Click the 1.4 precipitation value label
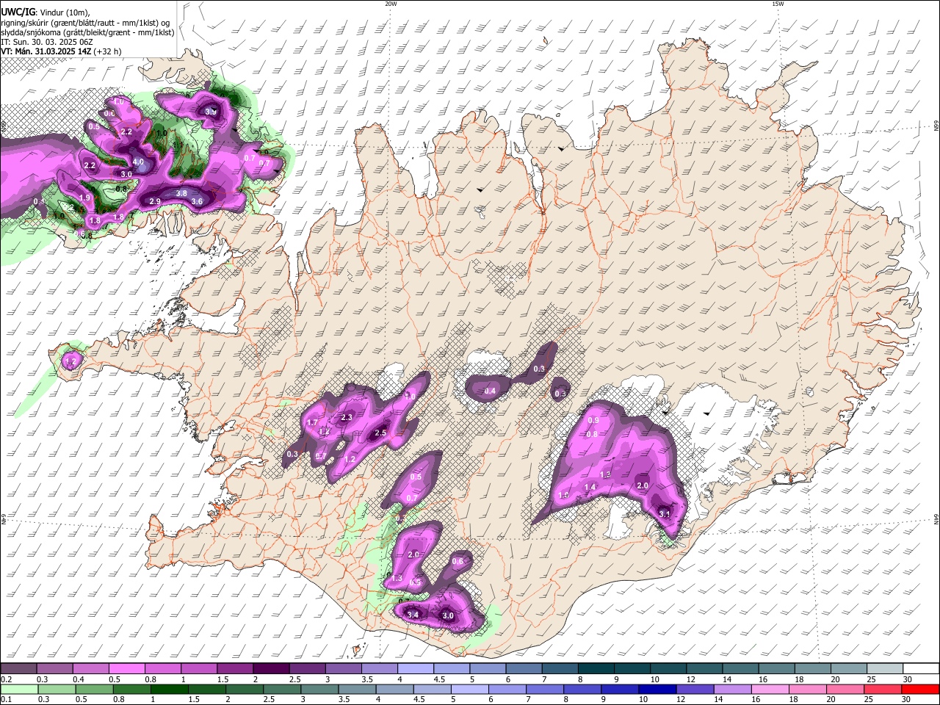The width and height of the screenshot is (940, 705). (x=590, y=488)
